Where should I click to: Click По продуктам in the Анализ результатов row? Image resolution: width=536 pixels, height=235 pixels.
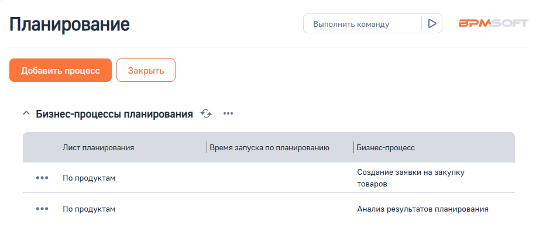click(89, 209)
